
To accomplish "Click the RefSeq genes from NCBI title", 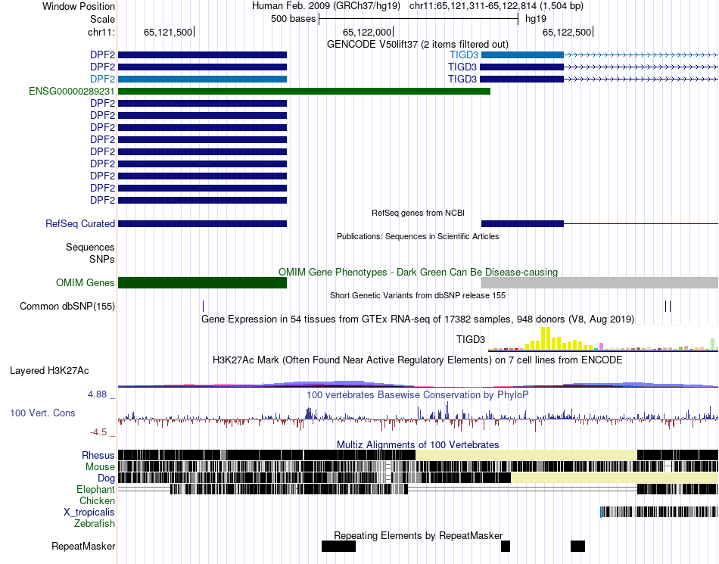I will click(419, 213).
